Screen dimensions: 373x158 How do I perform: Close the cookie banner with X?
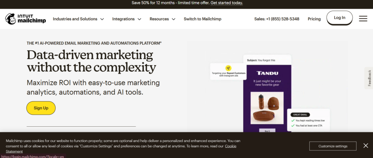366,146
